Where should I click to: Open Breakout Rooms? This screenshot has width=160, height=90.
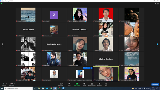(x=92, y=84)
